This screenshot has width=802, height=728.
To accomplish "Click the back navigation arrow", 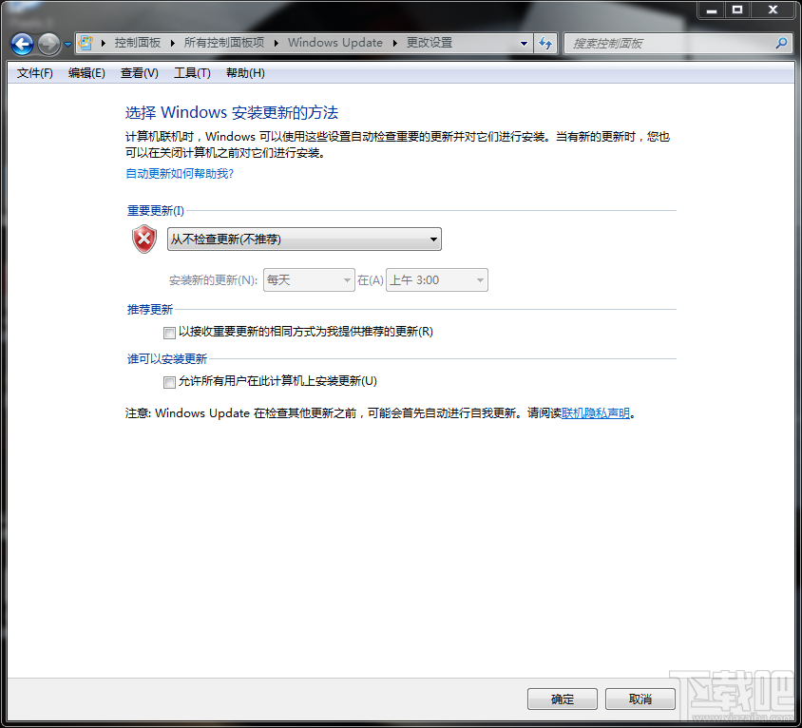I will 22,43.
